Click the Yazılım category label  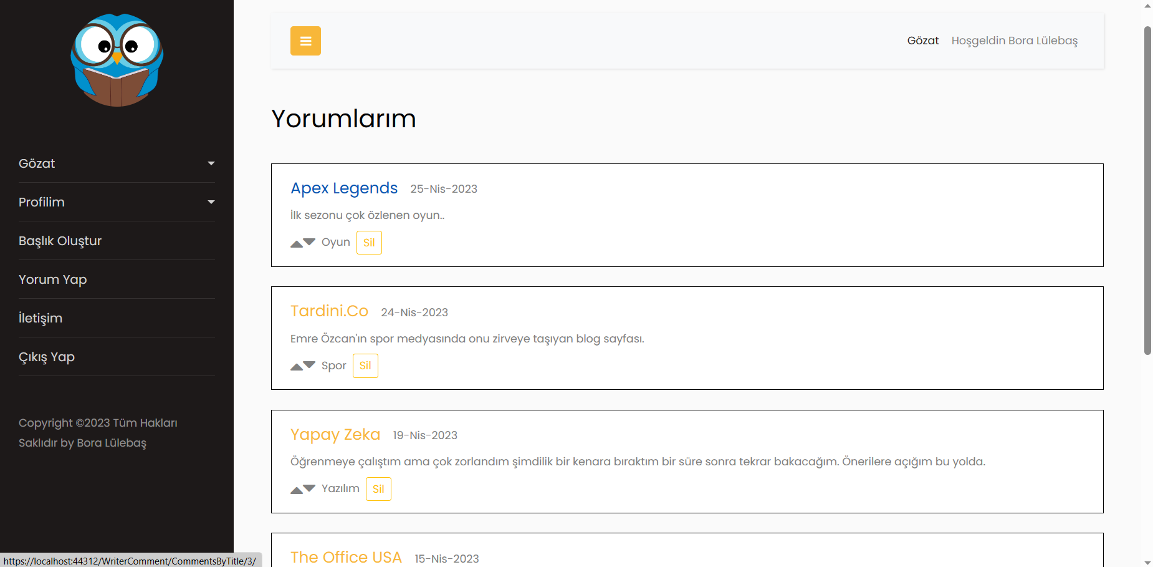tap(340, 488)
